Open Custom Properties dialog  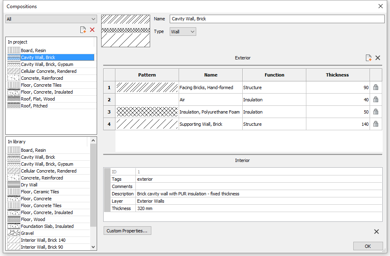click(x=127, y=231)
